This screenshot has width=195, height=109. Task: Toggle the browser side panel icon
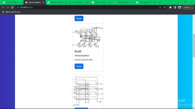(175, 7)
